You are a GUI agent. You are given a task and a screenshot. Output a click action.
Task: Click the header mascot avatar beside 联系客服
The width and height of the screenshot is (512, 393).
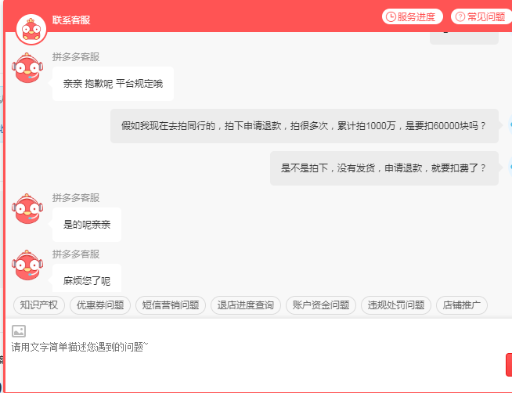pyautogui.click(x=31, y=30)
